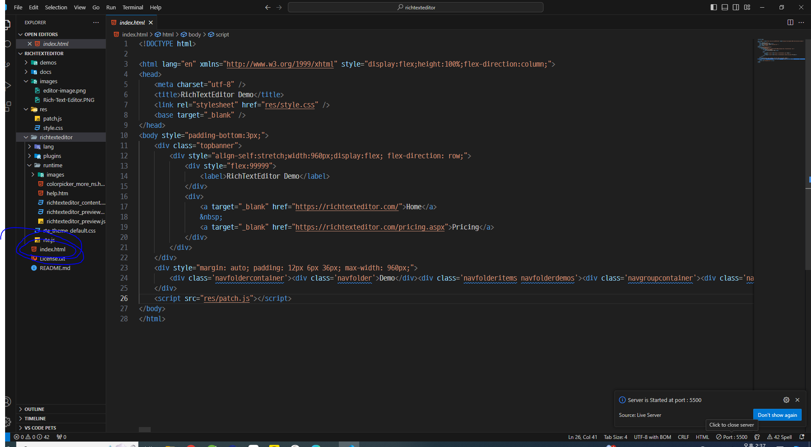
Task: Dismiss the Live Server notification
Action: [x=797, y=400]
